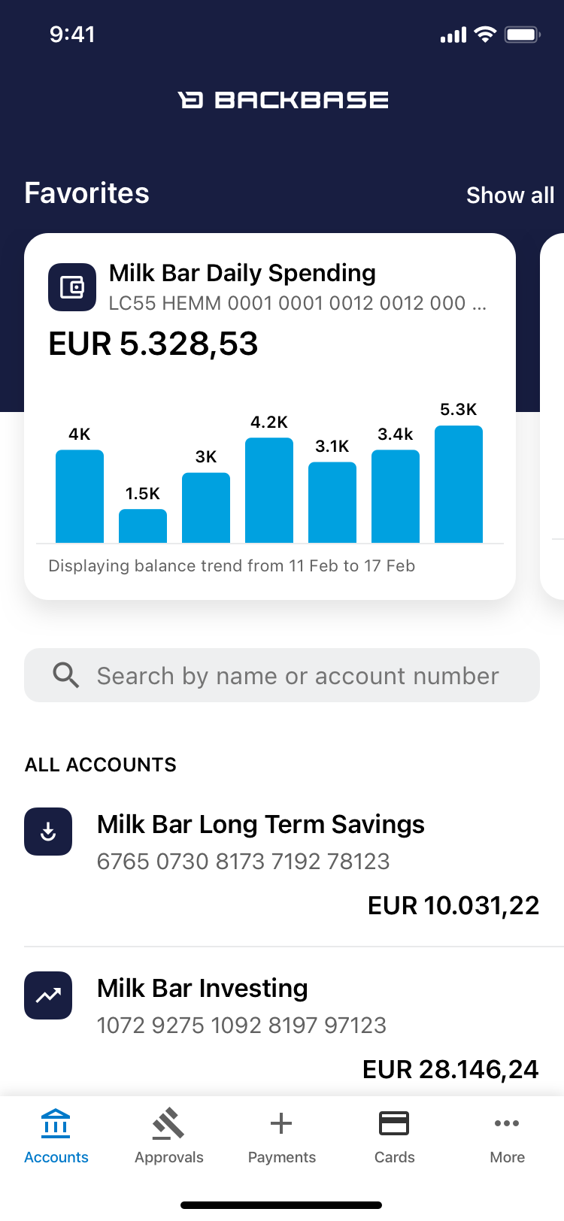Tap the Accounts bank building icon
The width and height of the screenshot is (564, 1221).
pyautogui.click(x=56, y=1124)
